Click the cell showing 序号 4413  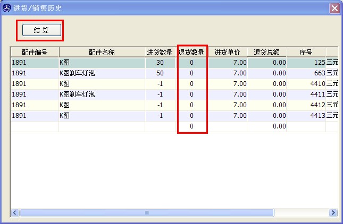click(x=306, y=116)
